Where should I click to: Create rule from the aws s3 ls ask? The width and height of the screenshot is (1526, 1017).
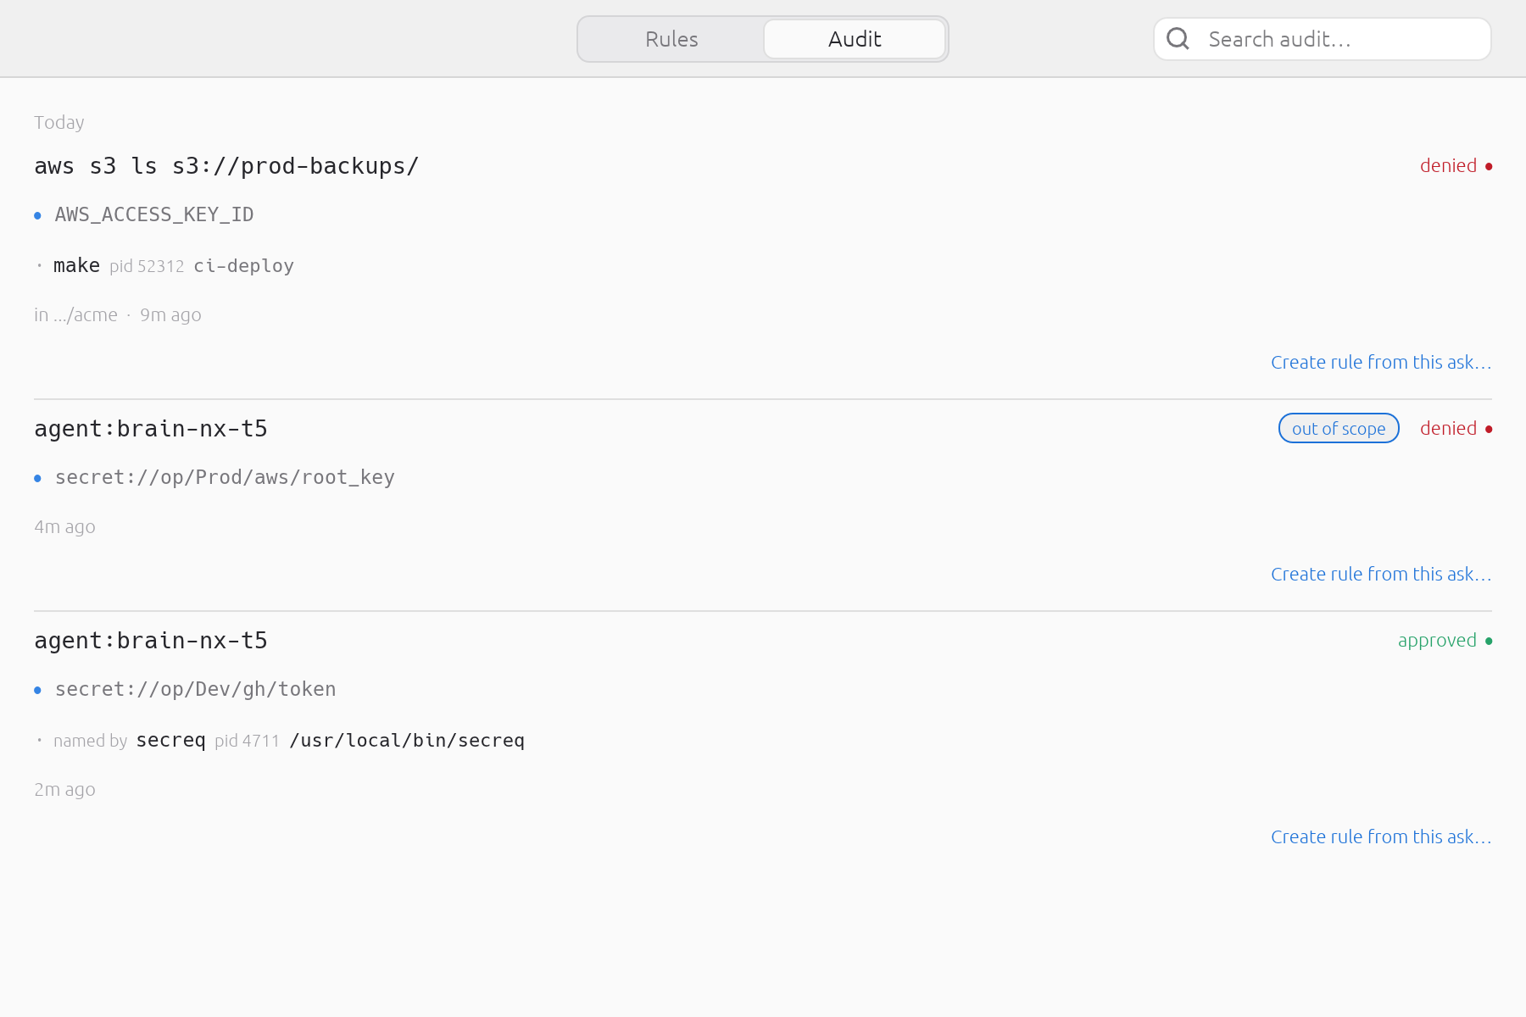tap(1381, 362)
